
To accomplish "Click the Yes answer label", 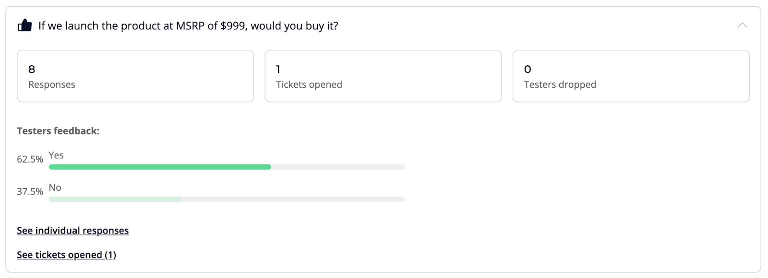I will [56, 155].
